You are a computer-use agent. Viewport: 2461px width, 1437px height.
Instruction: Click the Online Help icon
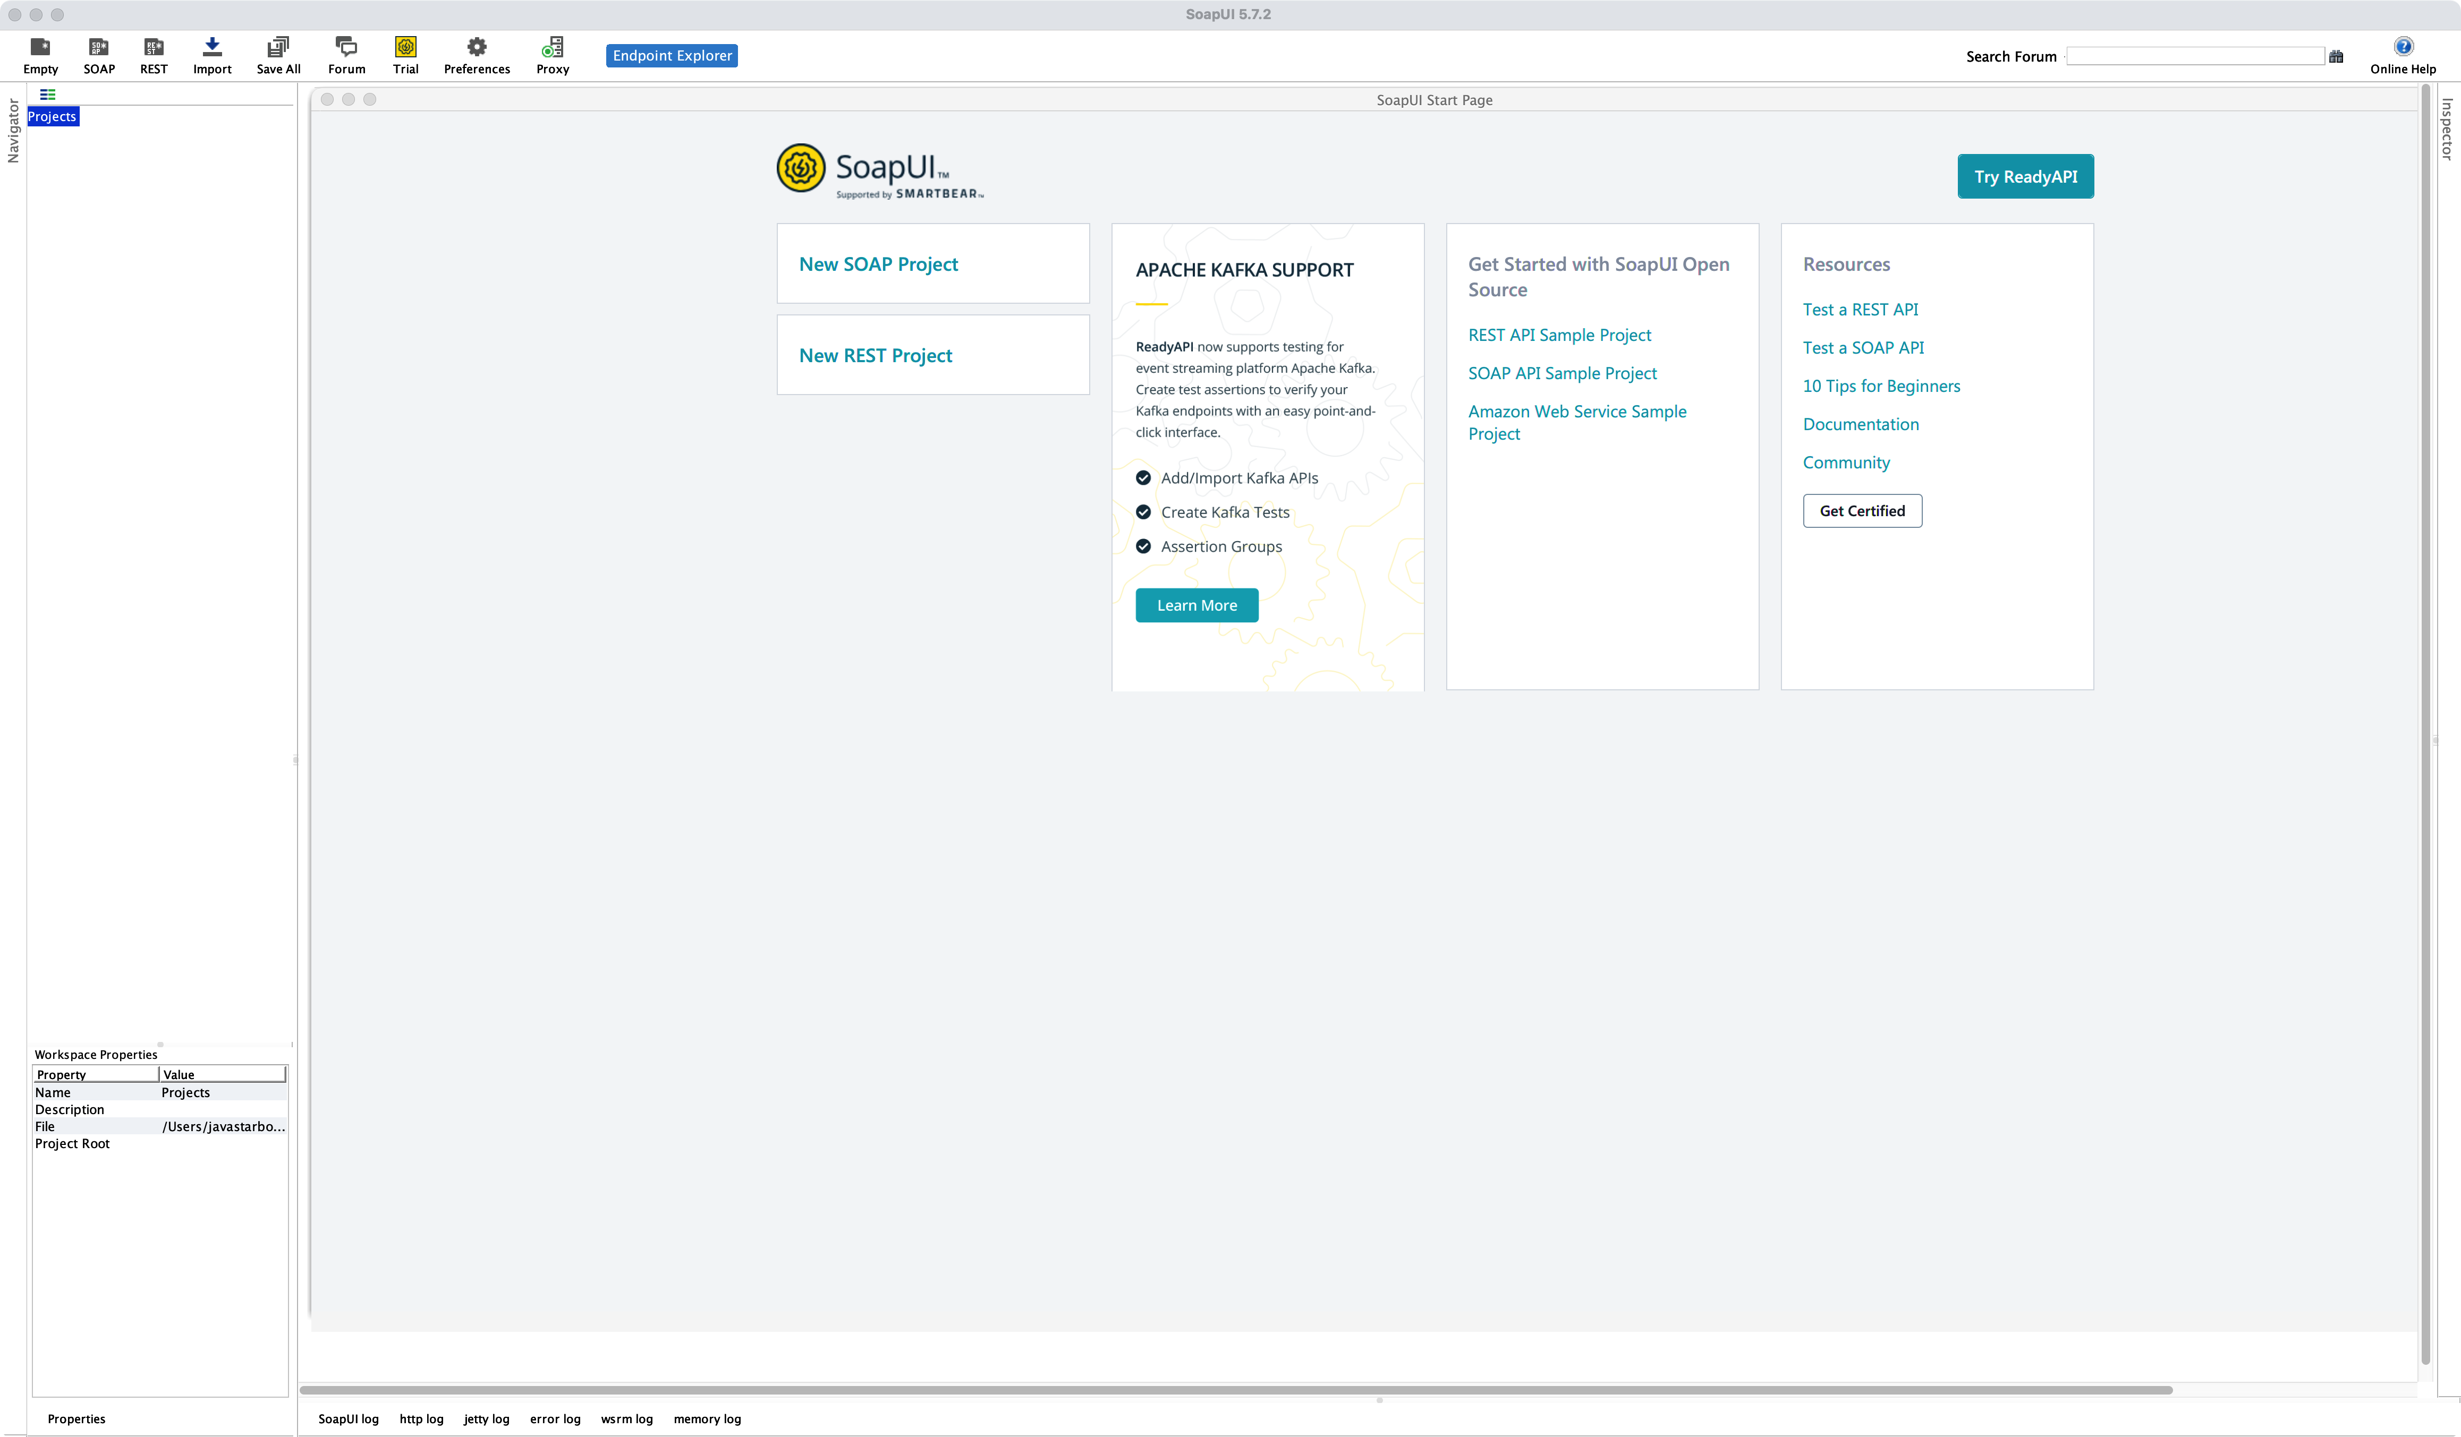click(x=2403, y=56)
